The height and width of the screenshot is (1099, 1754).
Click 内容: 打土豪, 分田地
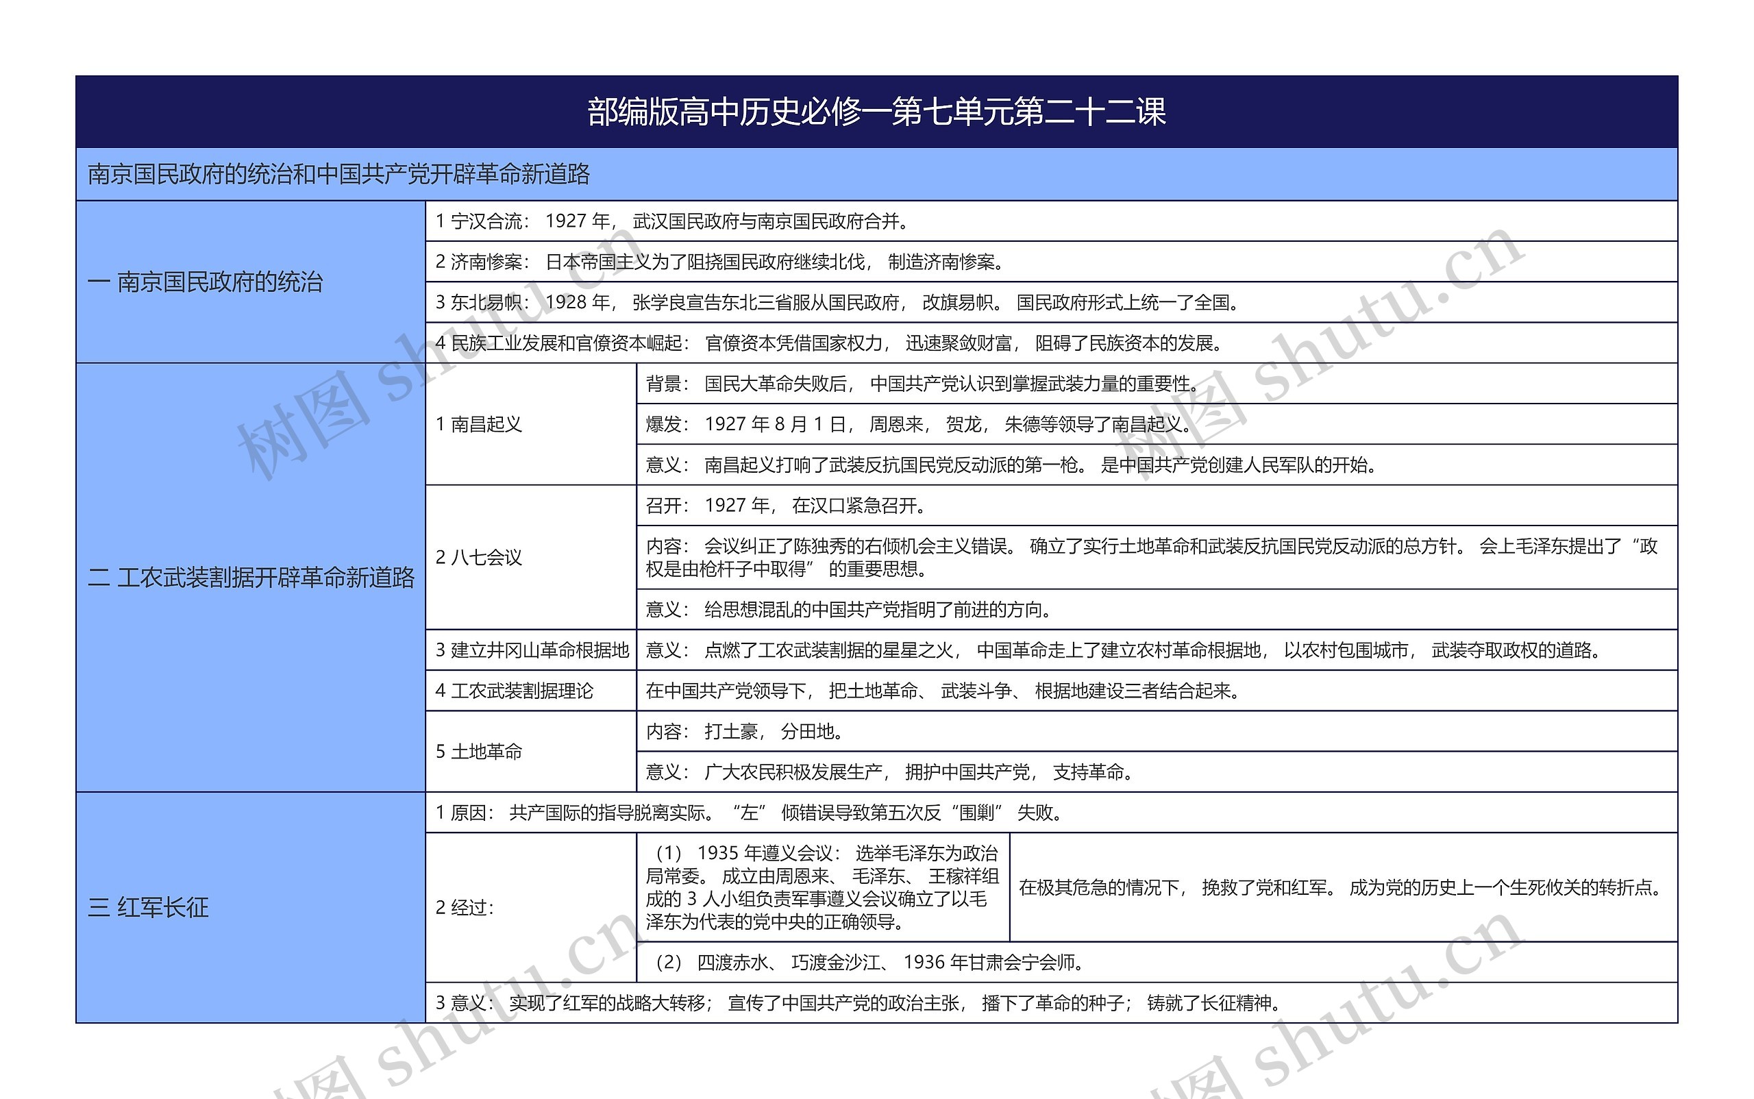[x=1157, y=731]
